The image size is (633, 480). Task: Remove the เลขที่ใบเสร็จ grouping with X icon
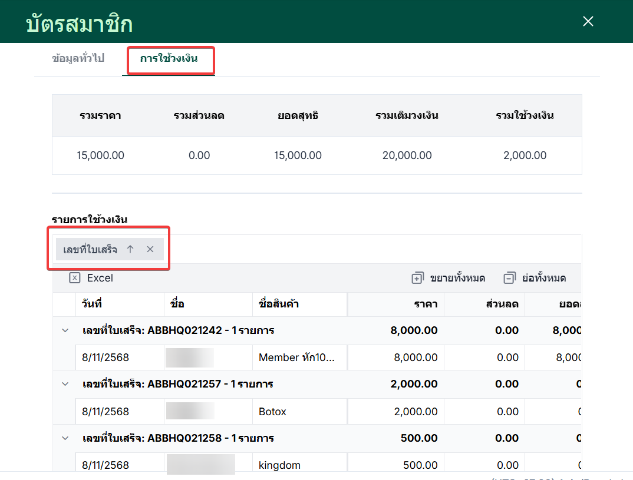pyautogui.click(x=150, y=249)
